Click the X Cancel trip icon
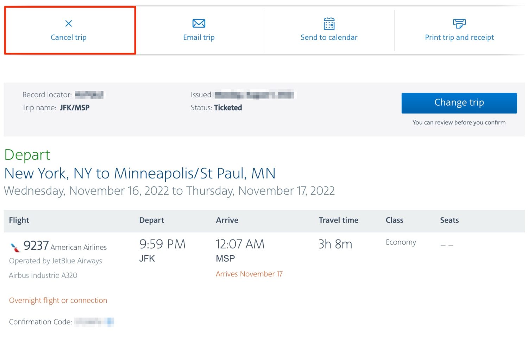 click(x=68, y=23)
